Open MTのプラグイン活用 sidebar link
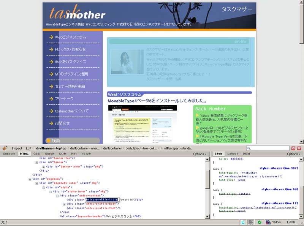Image resolution: width=304 pixels, height=226 pixels. (71, 74)
